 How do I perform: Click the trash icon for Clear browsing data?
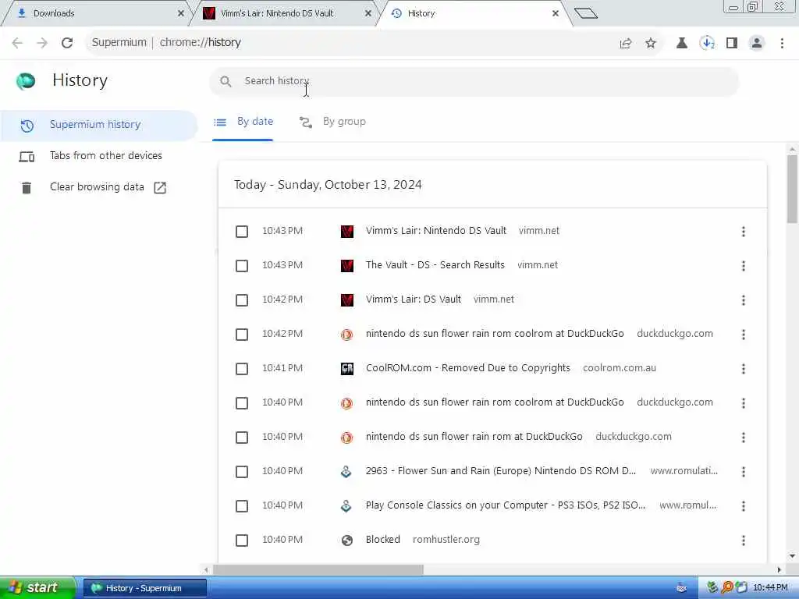[x=27, y=188]
